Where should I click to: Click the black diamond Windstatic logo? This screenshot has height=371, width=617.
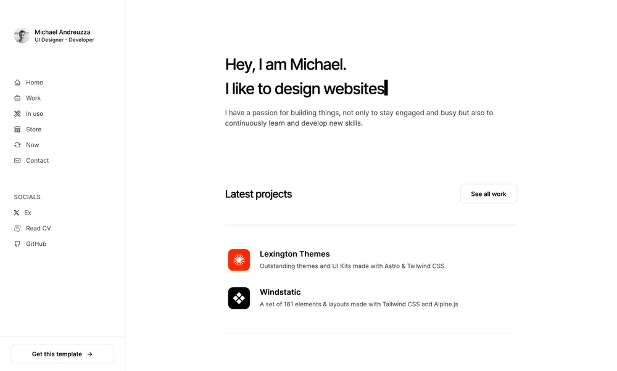[239, 298]
